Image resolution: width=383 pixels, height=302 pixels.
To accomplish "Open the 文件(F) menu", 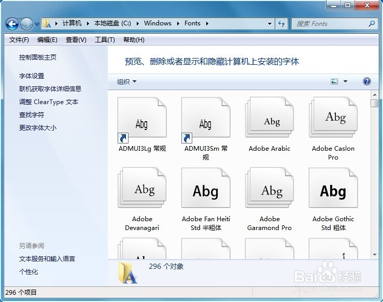I will pos(19,40).
